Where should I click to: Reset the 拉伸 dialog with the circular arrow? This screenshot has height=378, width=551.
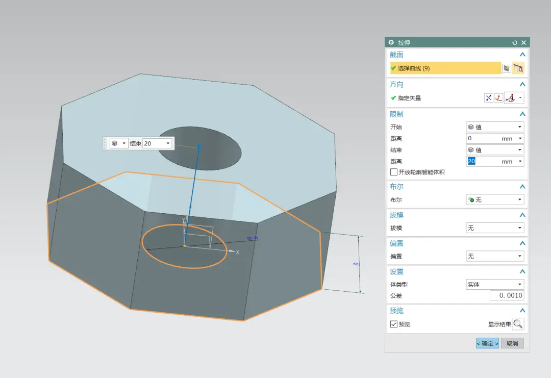point(515,42)
